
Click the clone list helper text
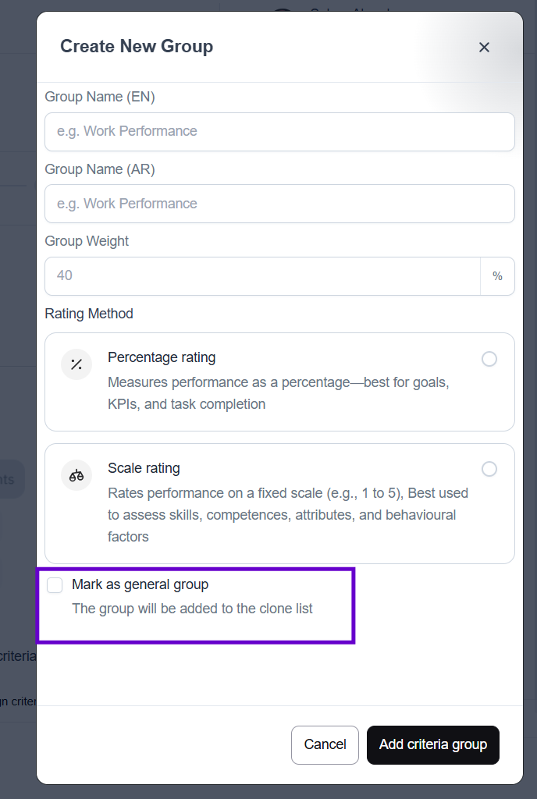click(x=192, y=609)
